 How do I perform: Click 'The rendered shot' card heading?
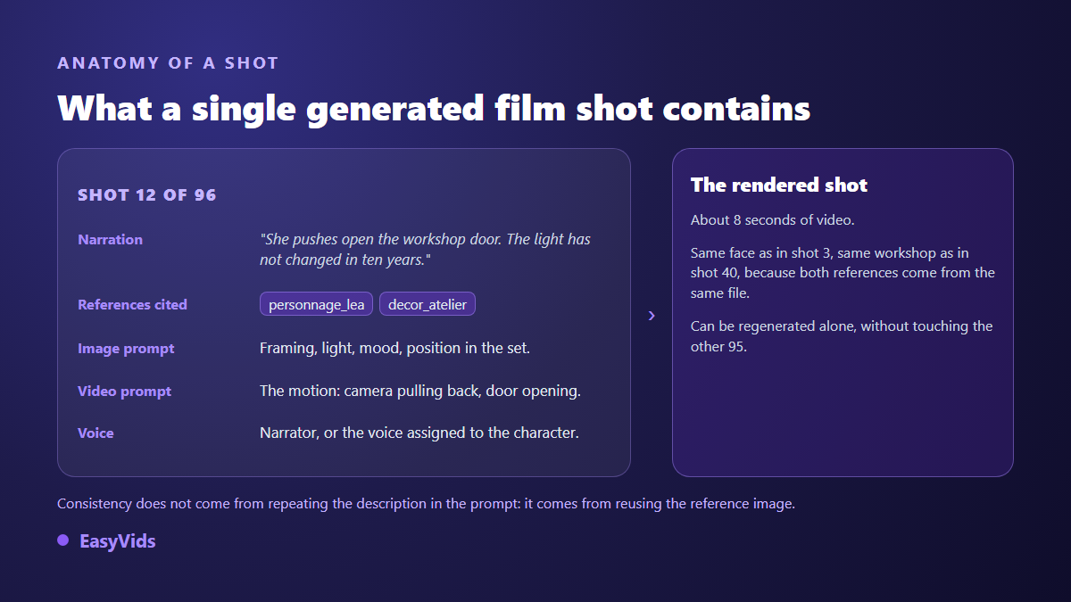[779, 185]
